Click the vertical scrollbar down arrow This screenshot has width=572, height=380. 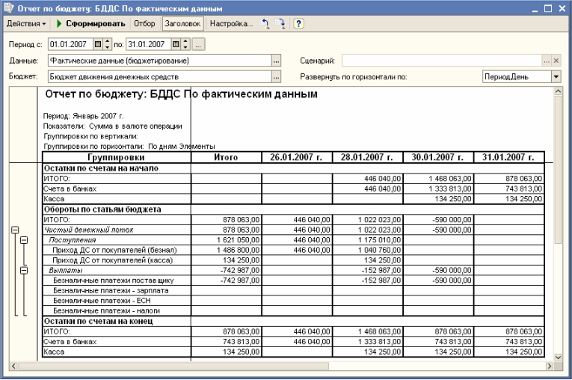coord(558,358)
